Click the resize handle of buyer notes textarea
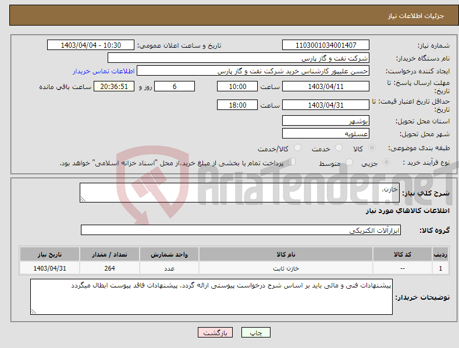Screen dimensions: 459x348 (x=34, y=311)
